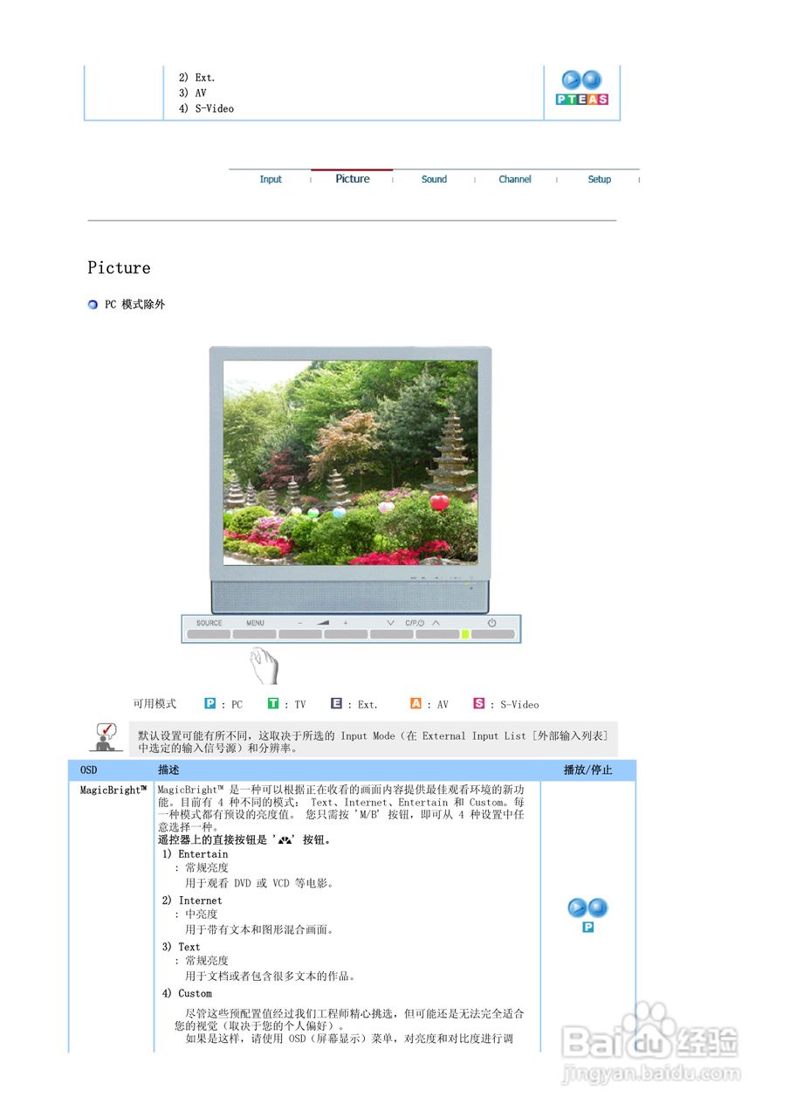The width and height of the screenshot is (790, 1118).
Task: Click the dark E icon labeled Ext.
Action: [336, 703]
